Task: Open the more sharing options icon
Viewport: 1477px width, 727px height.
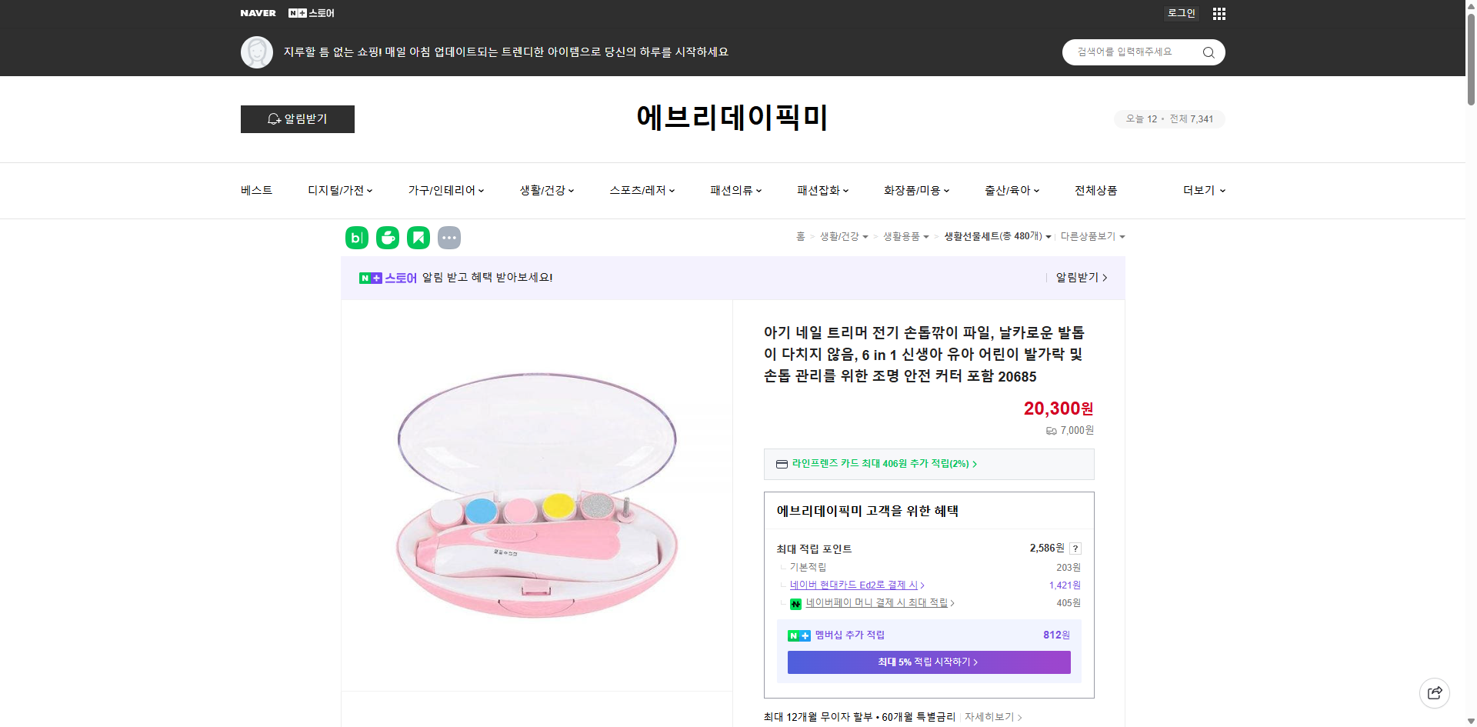Action: click(449, 238)
